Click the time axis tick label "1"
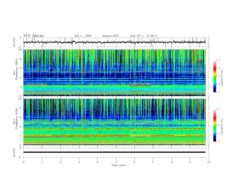 point(42,162)
